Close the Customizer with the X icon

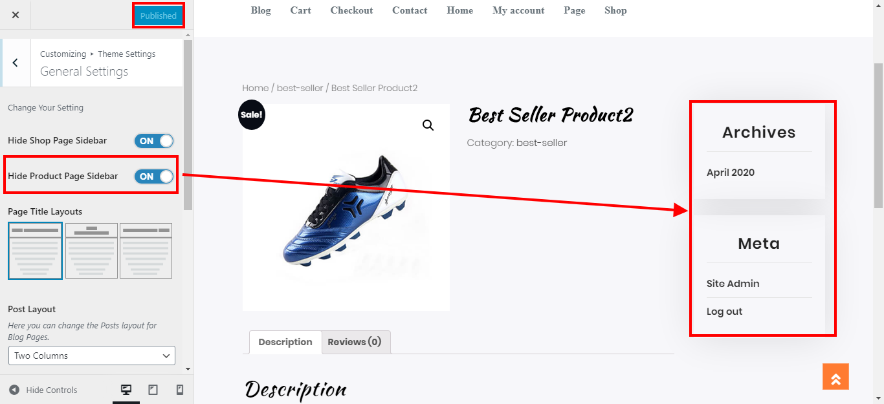point(16,15)
